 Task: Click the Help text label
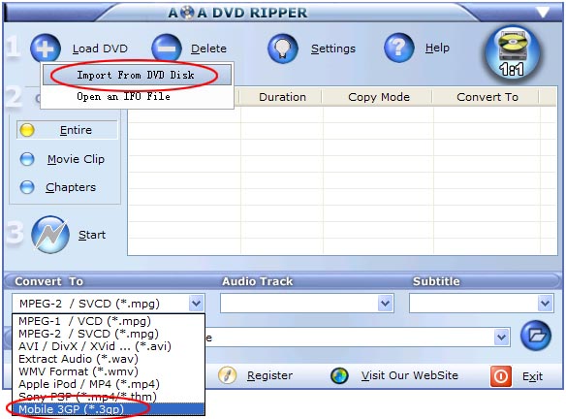point(437,48)
